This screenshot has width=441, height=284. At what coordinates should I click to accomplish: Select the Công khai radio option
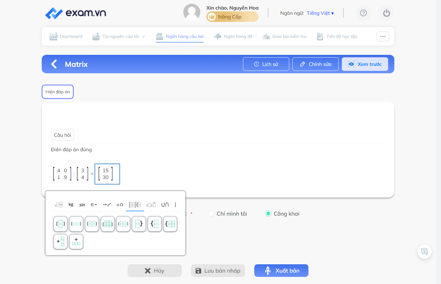[x=268, y=213]
